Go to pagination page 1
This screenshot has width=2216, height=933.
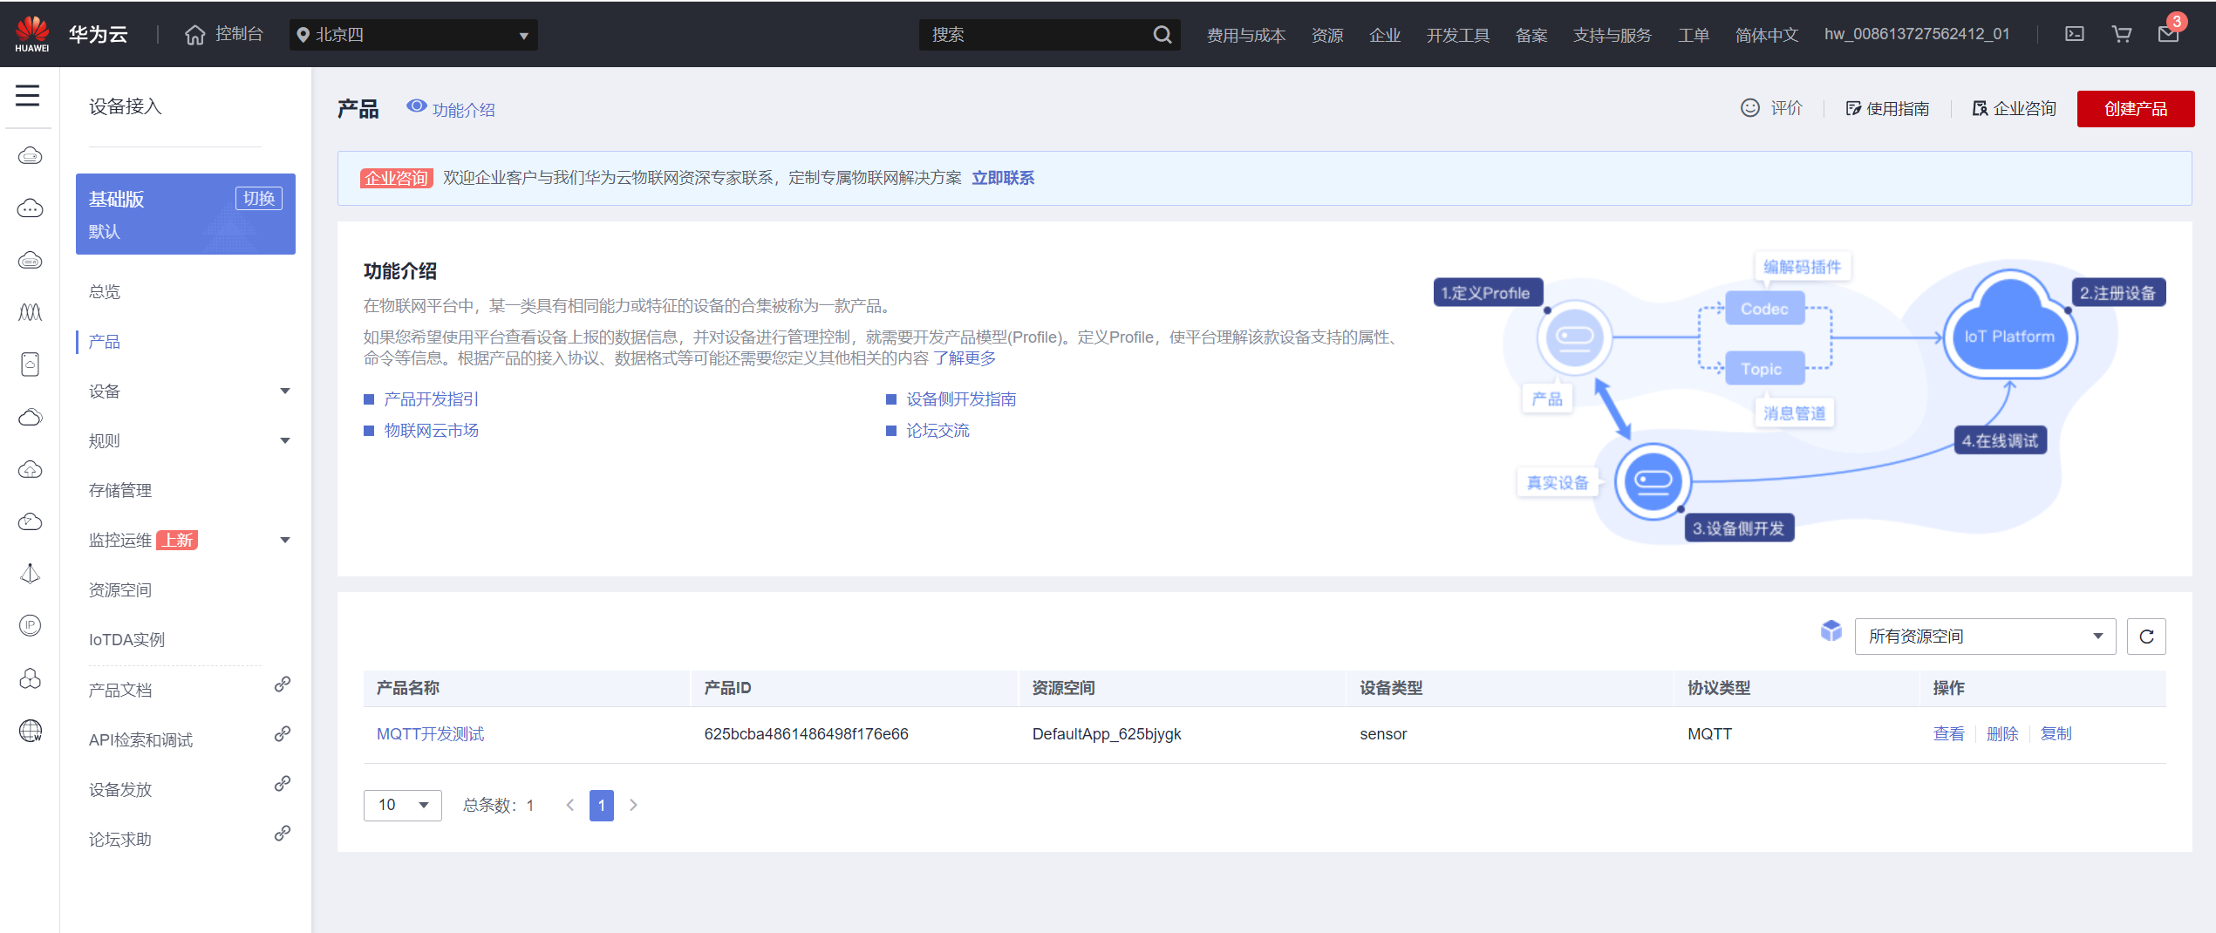pos(601,805)
